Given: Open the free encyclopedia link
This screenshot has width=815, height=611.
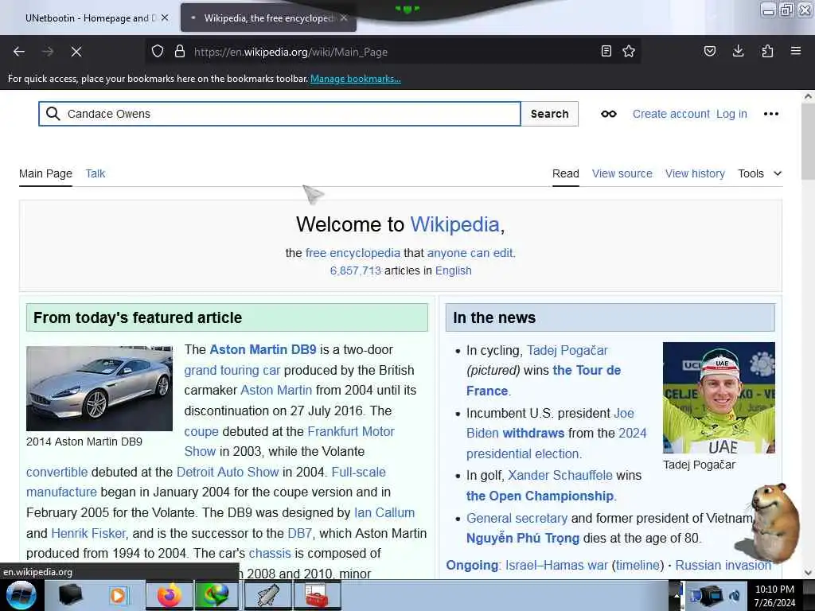Looking at the screenshot, I should point(353,253).
